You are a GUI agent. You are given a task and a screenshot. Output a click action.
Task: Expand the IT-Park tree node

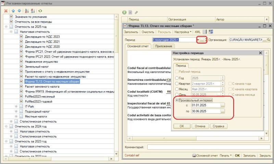(x=16, y=106)
